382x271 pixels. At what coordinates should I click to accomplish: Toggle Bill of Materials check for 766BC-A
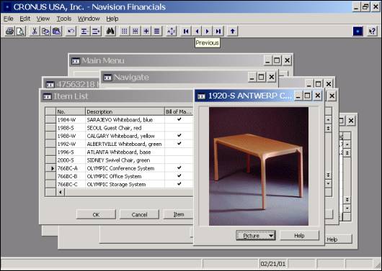click(x=179, y=167)
